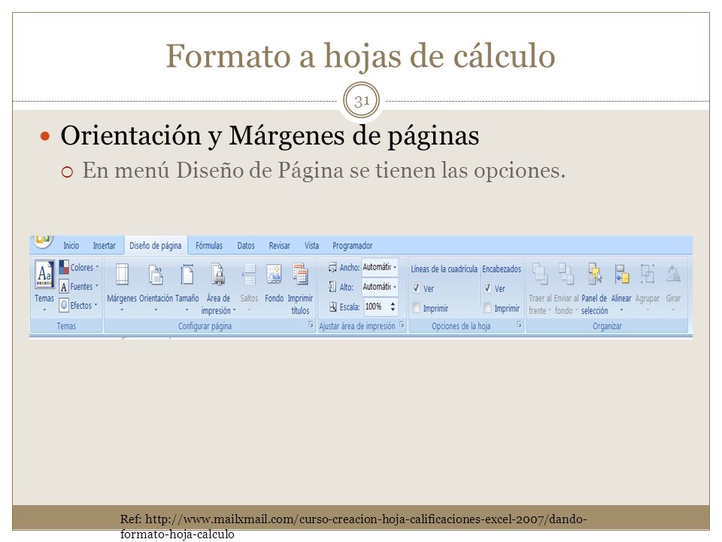The image size is (722, 542).
Task: Click the Ancho width icon
Action: 332,267
